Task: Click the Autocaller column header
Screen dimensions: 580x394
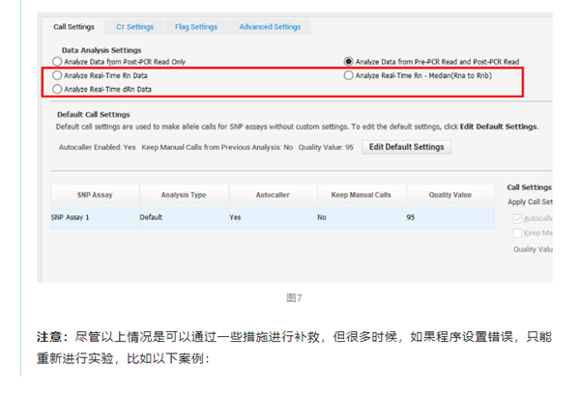Action: coord(272,195)
